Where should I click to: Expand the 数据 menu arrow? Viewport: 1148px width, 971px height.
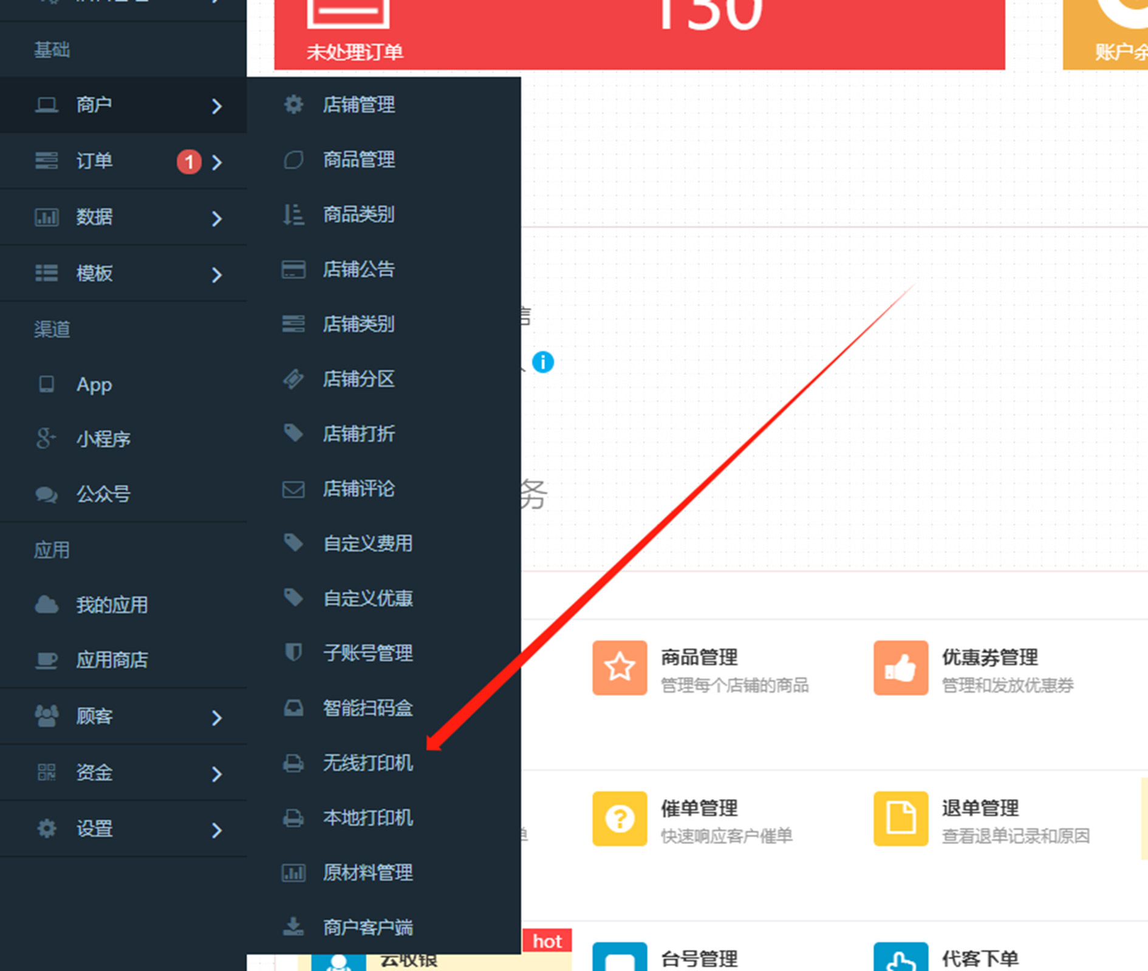coord(217,218)
